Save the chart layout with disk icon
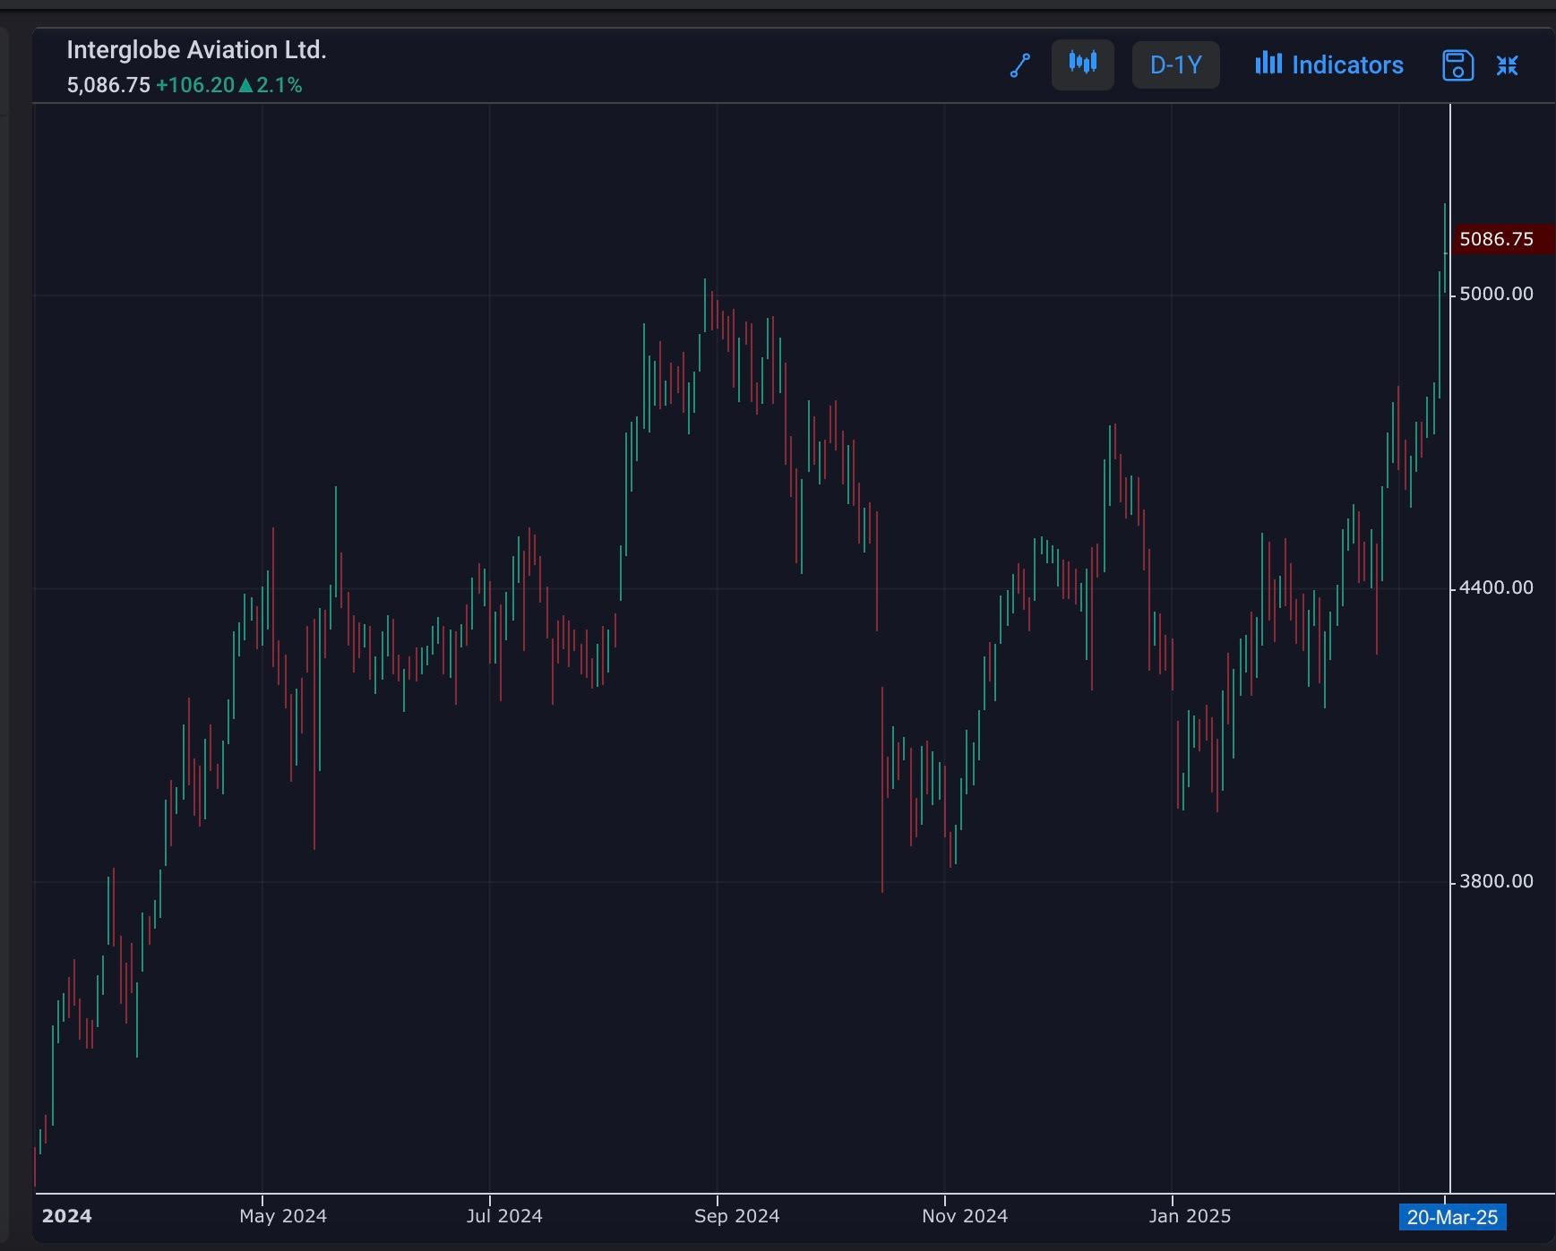 (1457, 65)
